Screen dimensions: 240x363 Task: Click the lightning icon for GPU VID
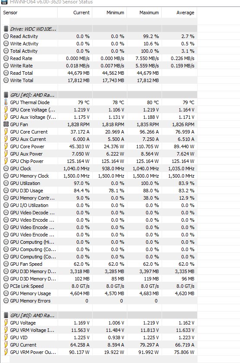click(x=6, y=338)
